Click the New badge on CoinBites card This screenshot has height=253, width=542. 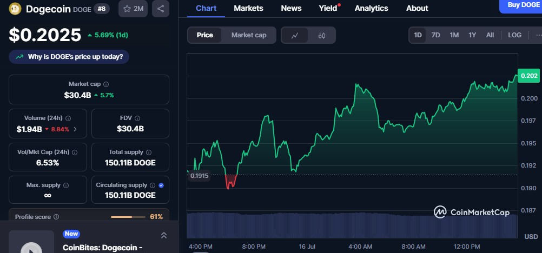[x=71, y=234]
